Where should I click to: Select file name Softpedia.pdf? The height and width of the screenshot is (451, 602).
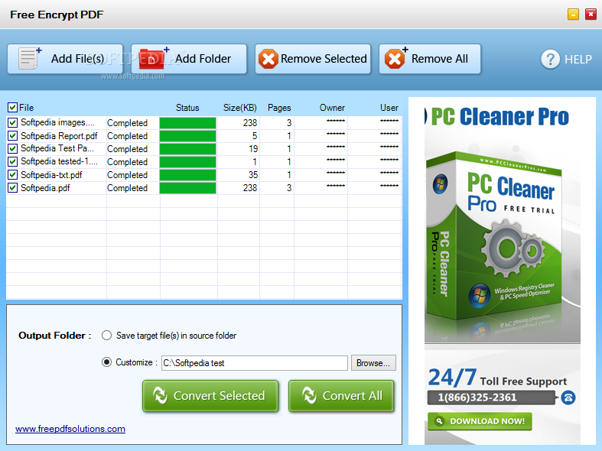(45, 188)
